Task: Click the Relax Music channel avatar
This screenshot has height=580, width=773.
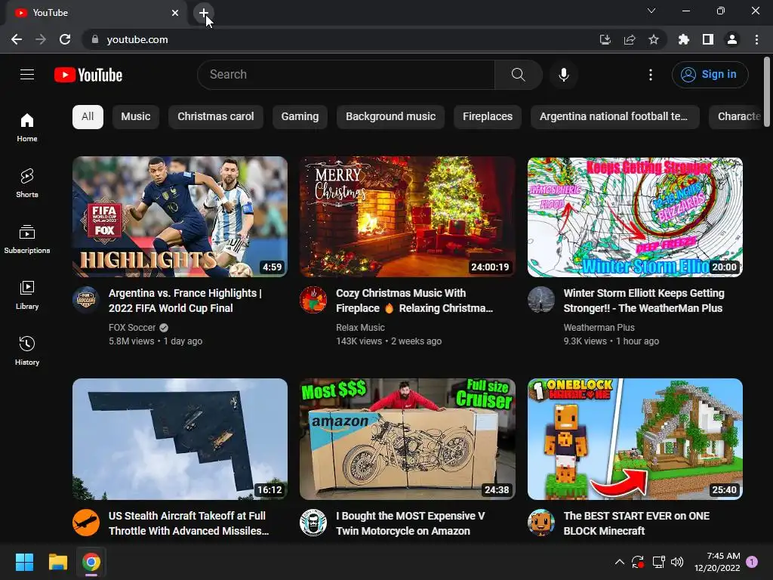Action: (313, 299)
